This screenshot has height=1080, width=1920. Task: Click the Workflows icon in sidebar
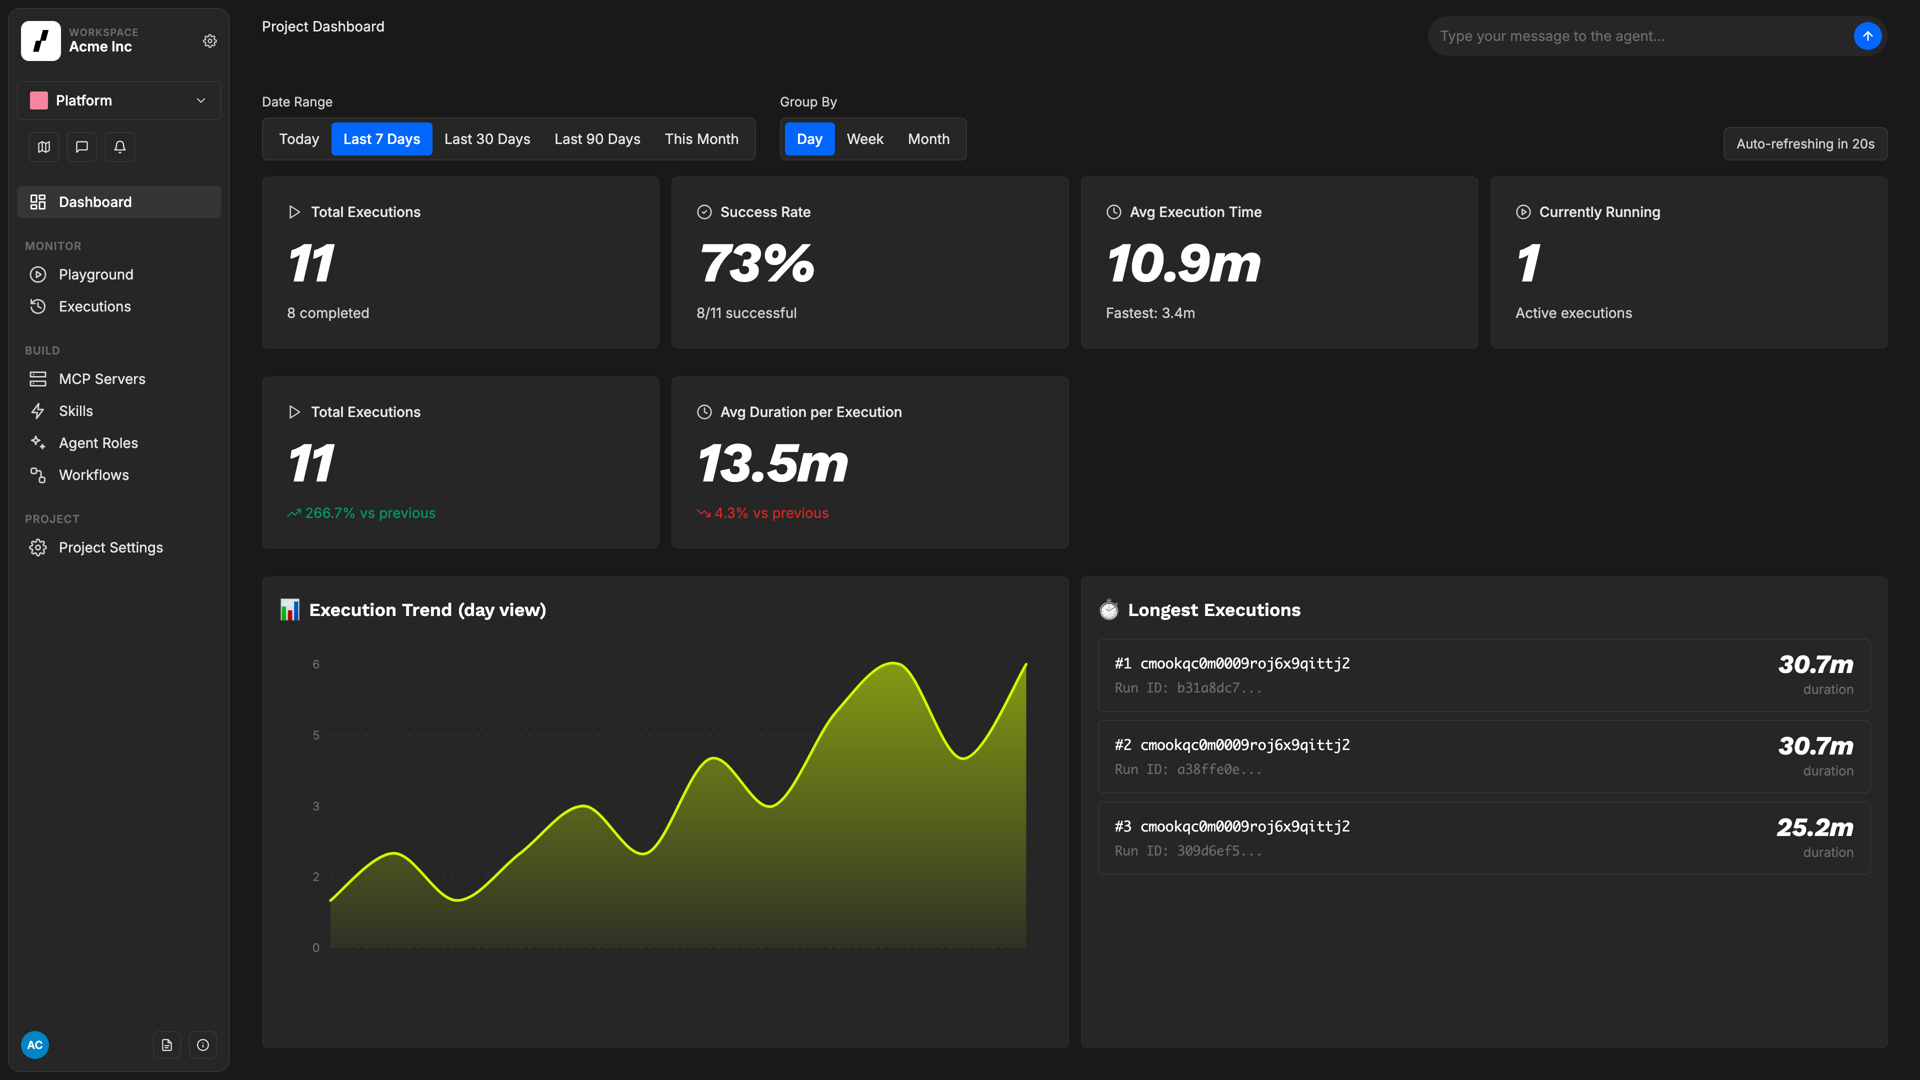(38, 475)
